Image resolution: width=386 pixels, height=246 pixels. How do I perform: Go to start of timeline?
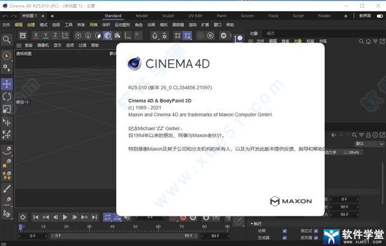pos(35,217)
